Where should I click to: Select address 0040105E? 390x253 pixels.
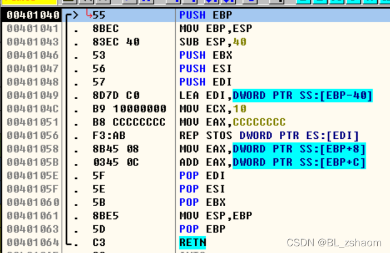pos(33,176)
